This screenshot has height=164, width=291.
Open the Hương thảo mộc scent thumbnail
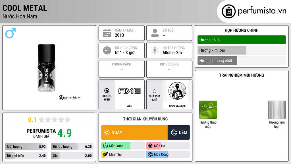[x=208, y=110]
